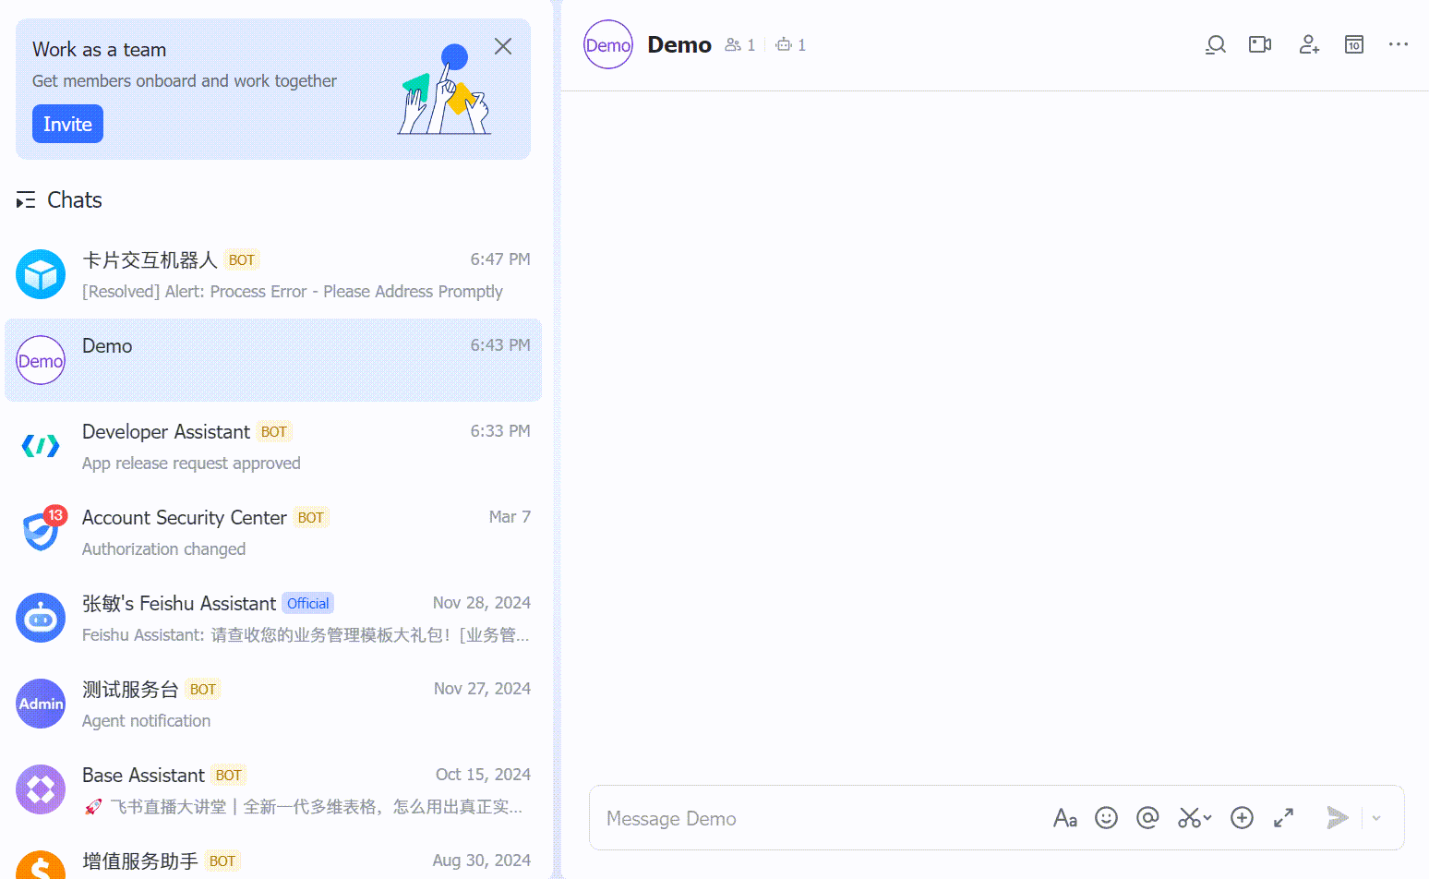The height and width of the screenshot is (879, 1429).
Task: Dismiss the Work as a team banner
Action: tap(503, 46)
